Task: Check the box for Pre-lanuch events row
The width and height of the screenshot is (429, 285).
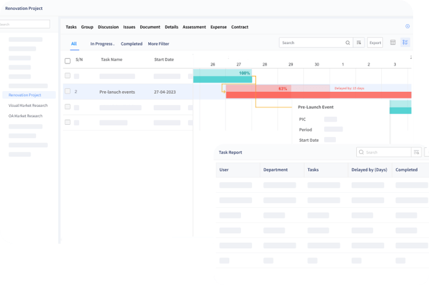Action: click(67, 91)
